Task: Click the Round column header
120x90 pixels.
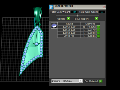Action: (x=69, y=24)
